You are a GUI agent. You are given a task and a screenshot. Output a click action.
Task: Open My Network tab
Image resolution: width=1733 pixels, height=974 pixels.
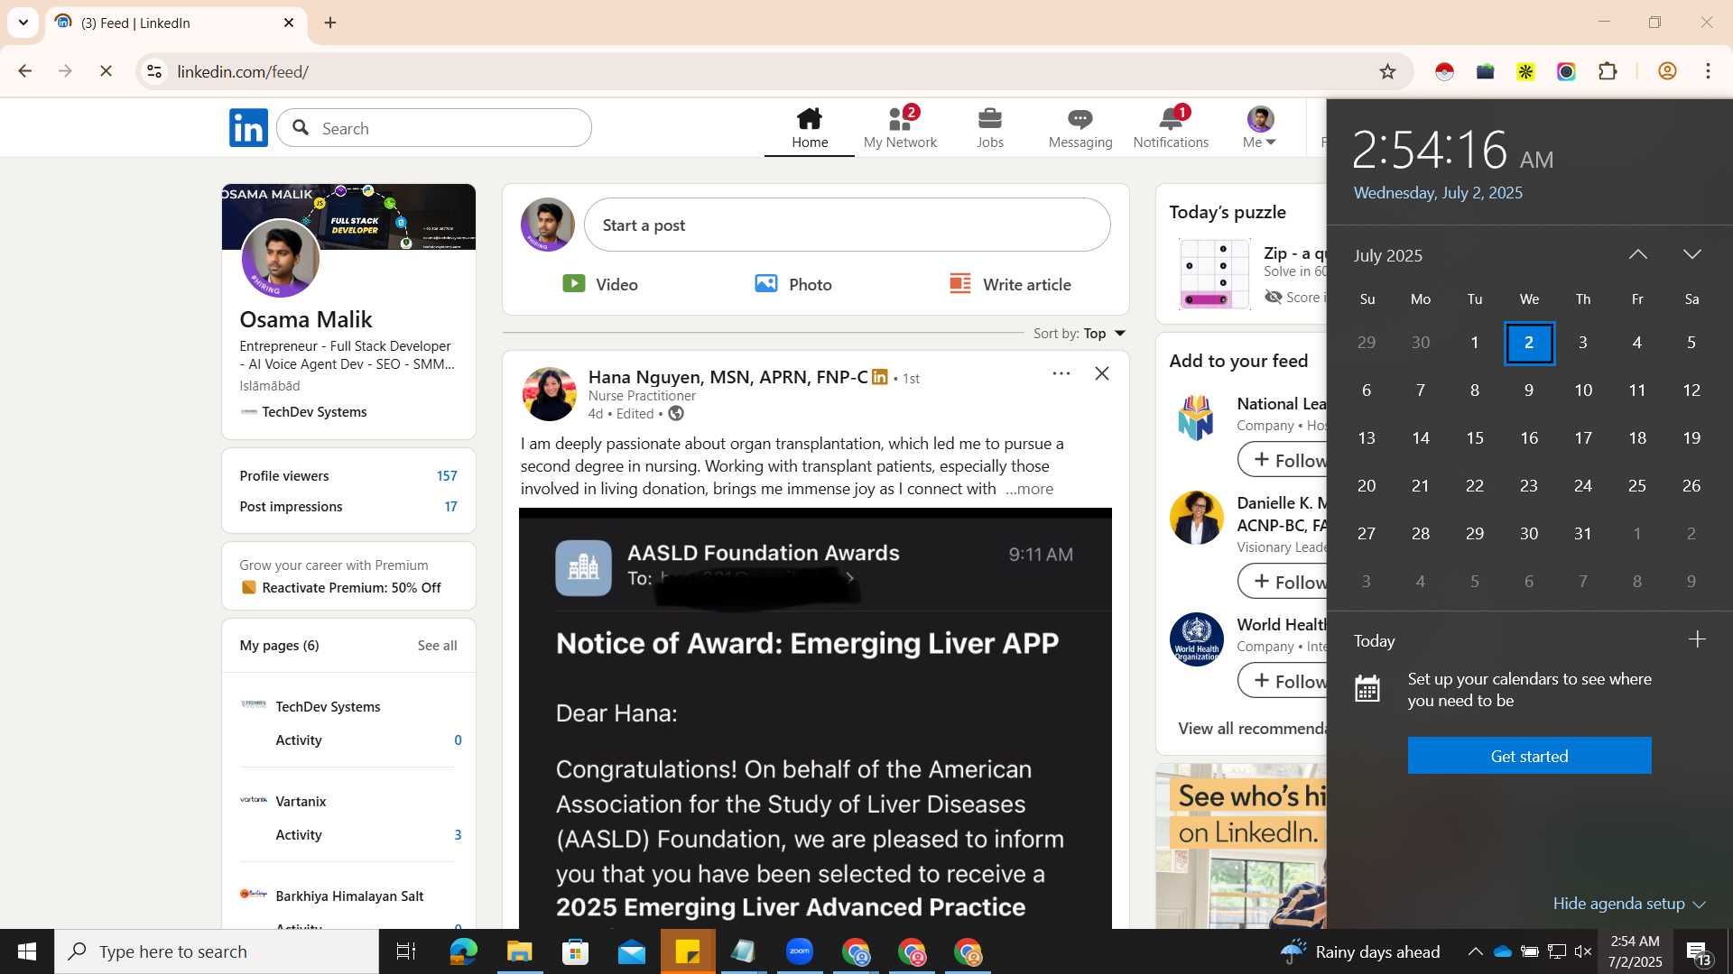[900, 128]
